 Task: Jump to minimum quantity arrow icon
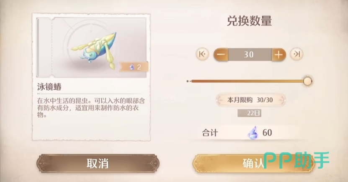[x=202, y=54]
